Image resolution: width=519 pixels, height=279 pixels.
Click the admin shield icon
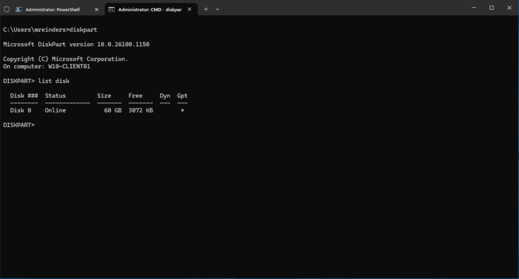tap(7, 9)
